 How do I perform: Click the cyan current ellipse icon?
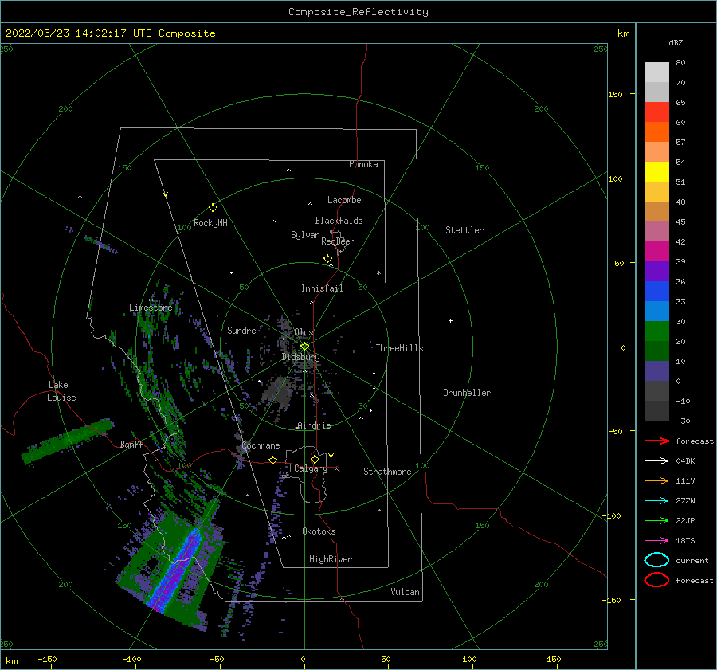pos(656,560)
